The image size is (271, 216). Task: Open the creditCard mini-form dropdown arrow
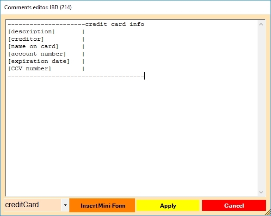point(65,205)
